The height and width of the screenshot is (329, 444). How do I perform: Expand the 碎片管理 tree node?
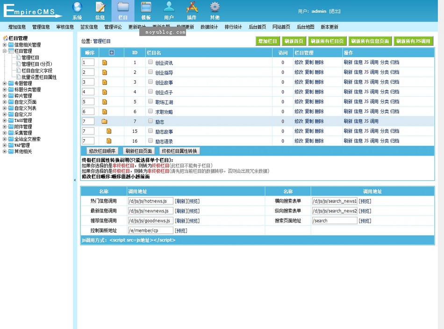(5, 96)
